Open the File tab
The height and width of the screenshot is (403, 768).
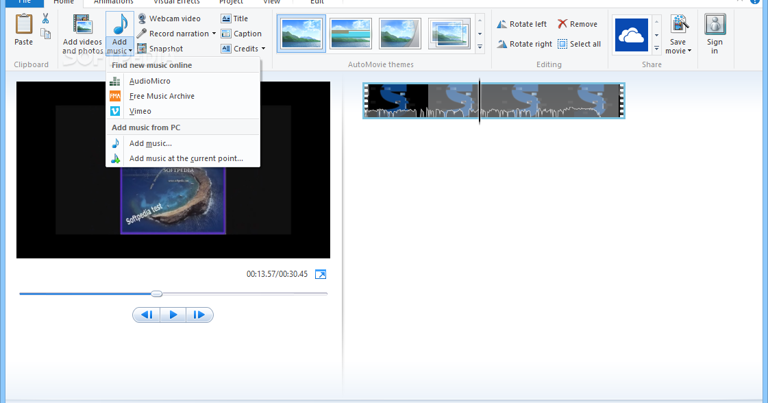(25, 2)
